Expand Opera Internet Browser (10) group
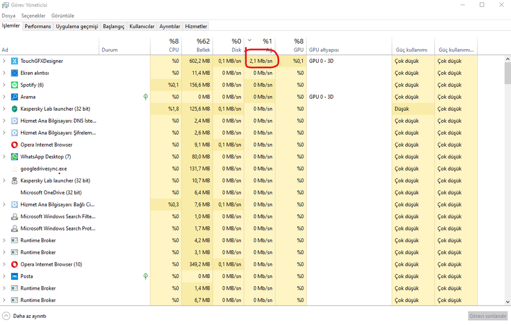511x325 pixels. click(4, 264)
